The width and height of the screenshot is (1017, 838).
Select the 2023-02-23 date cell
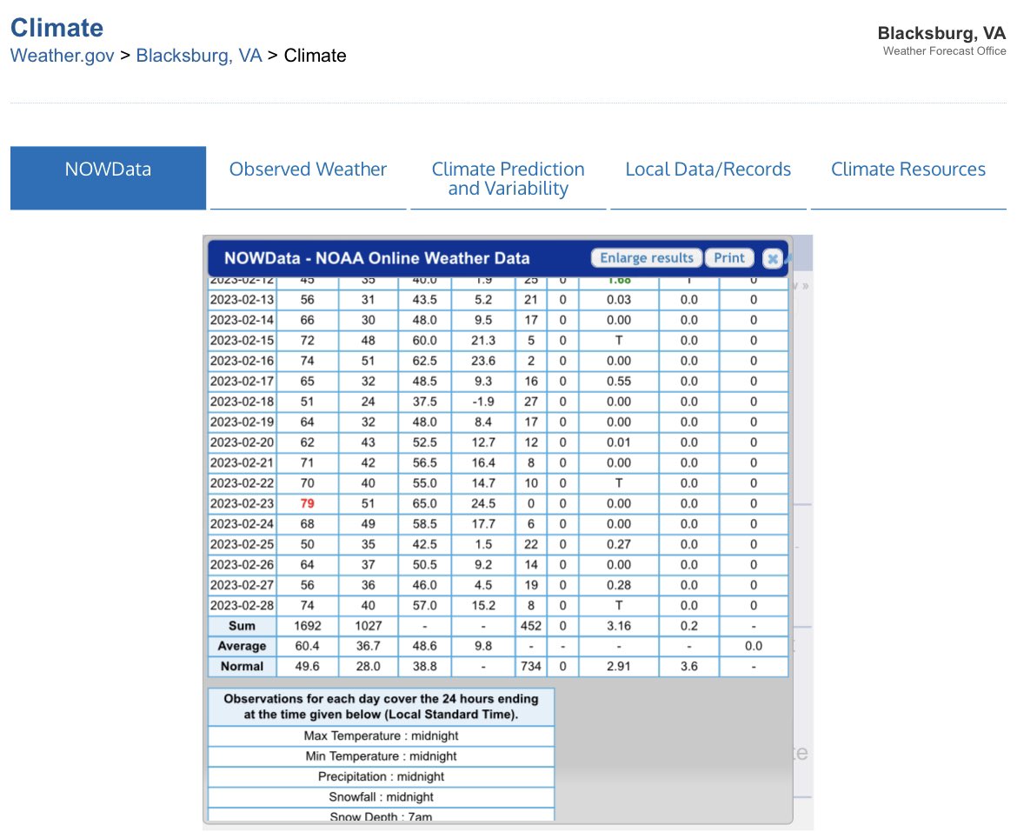pyautogui.click(x=242, y=503)
